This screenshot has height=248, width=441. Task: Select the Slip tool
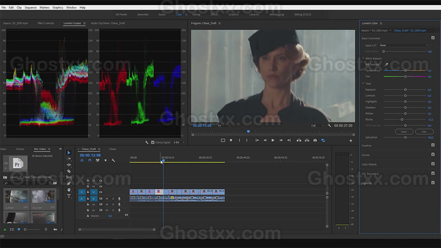click(x=69, y=177)
